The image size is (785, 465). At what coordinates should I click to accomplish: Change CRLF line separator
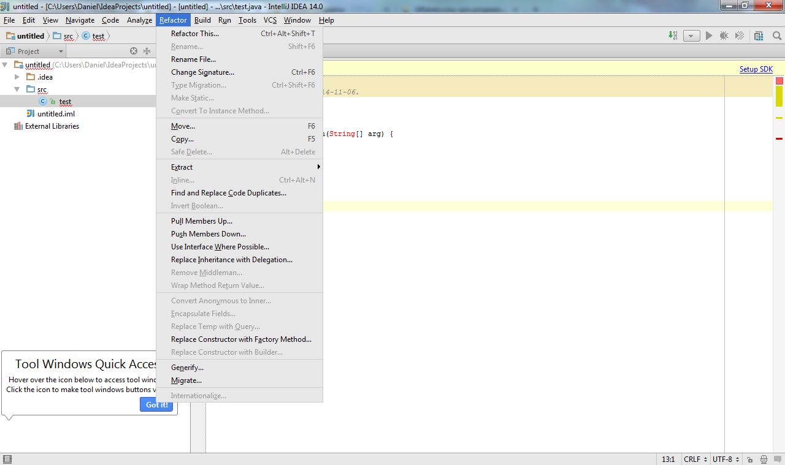point(695,459)
